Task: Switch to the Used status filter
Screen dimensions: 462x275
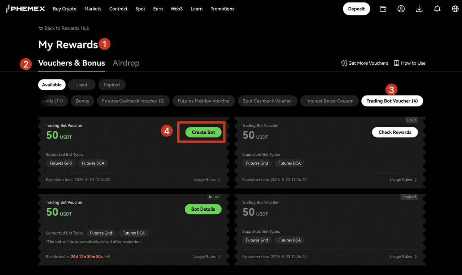Action: (82, 85)
